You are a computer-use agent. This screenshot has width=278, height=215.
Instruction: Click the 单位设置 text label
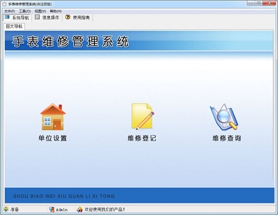pos(53,138)
